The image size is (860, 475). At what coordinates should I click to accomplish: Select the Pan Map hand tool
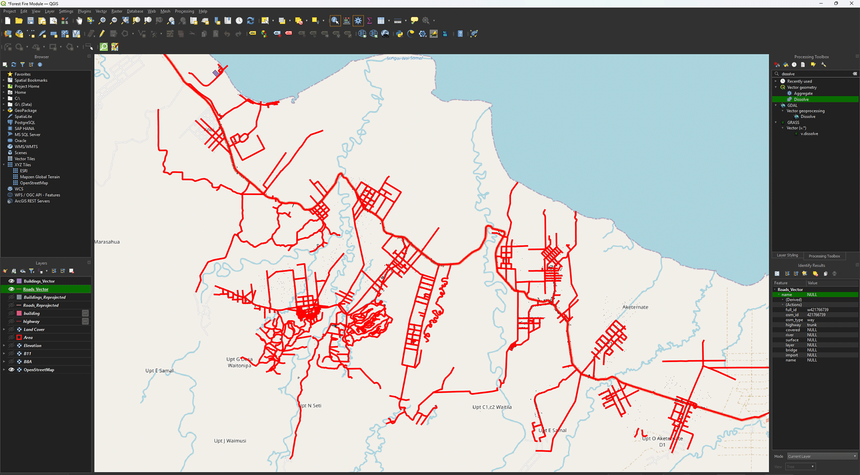tap(79, 21)
